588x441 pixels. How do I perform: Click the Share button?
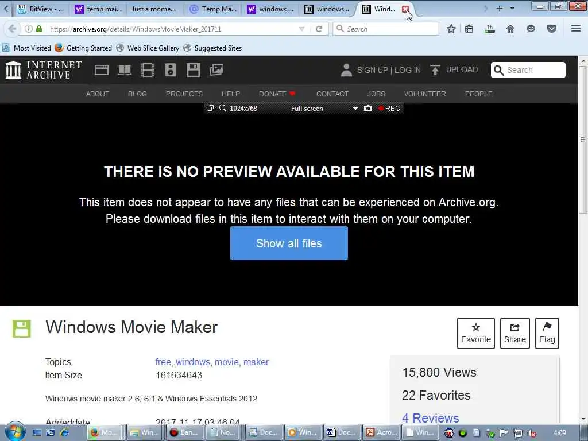point(515,333)
